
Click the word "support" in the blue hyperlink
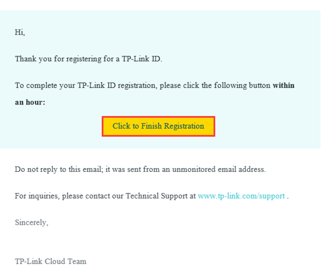pos(272,196)
